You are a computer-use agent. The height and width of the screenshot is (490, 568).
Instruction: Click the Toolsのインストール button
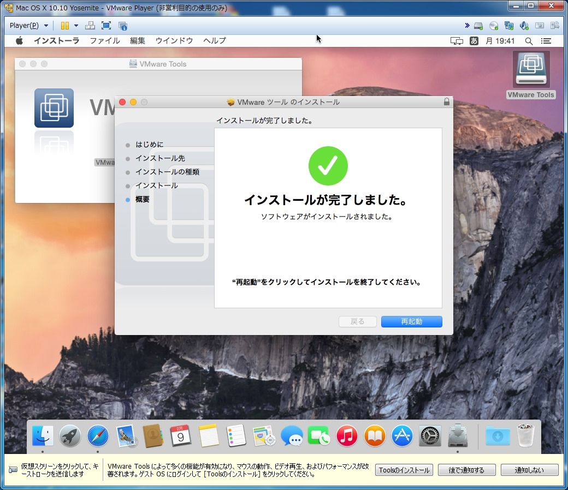click(x=404, y=470)
